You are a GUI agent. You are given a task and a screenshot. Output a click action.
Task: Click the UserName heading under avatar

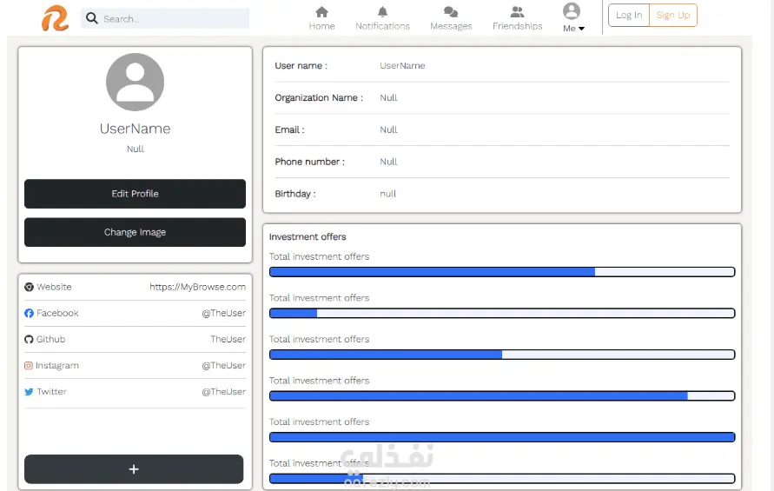click(x=135, y=129)
